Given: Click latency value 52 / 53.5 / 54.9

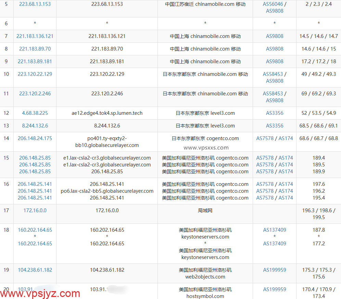Looking at the screenshot, I should coord(319,113).
